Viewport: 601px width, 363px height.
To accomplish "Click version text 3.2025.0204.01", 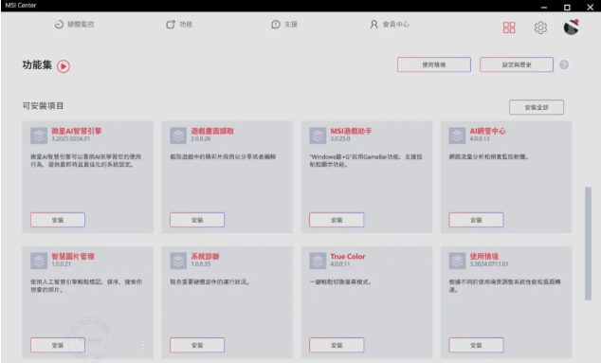I will [70, 138].
